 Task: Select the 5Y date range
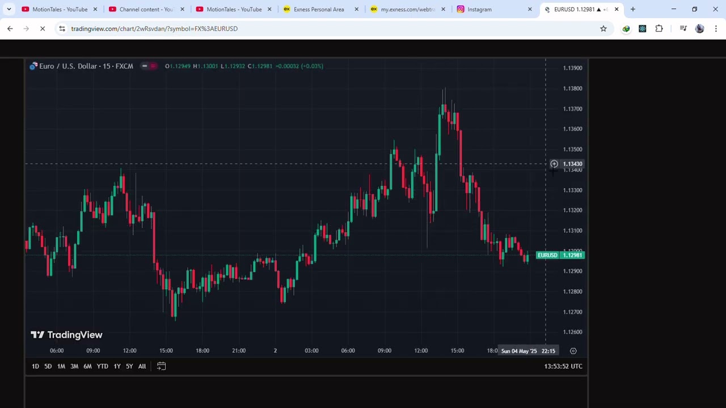129,366
